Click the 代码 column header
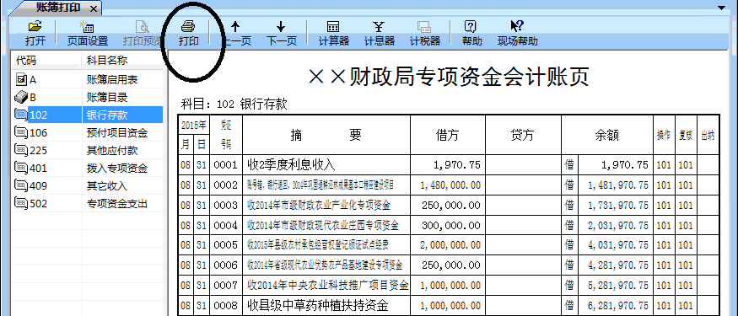 [46, 60]
